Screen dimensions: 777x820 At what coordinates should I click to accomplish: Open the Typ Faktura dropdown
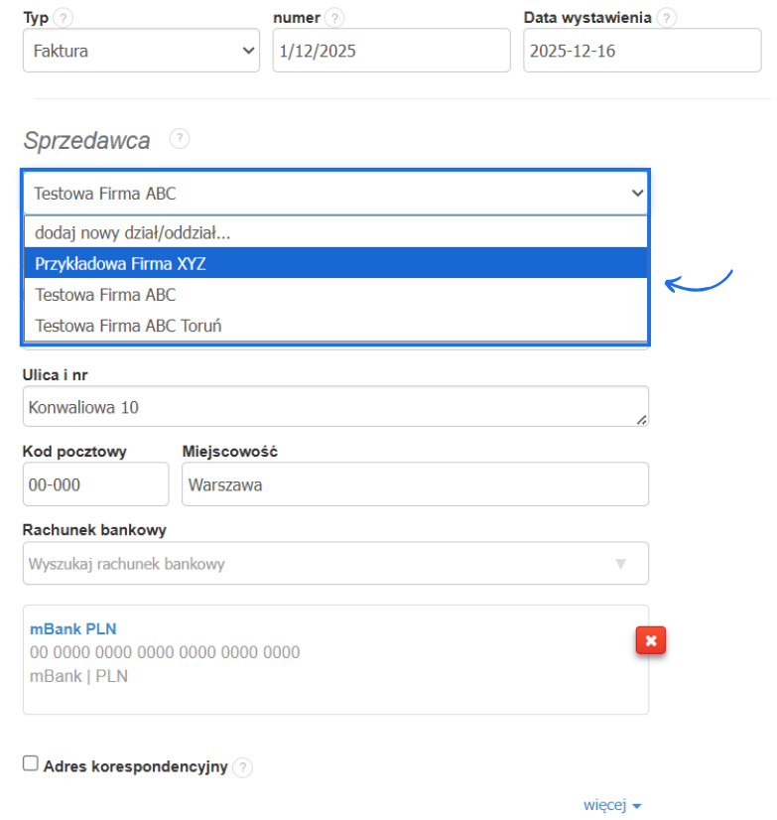pos(141,51)
